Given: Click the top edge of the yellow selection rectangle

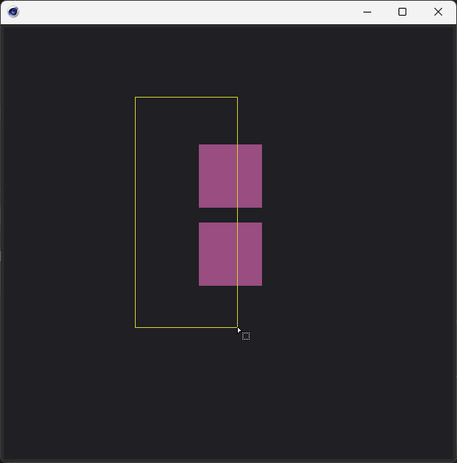Looking at the screenshot, I should point(186,97).
